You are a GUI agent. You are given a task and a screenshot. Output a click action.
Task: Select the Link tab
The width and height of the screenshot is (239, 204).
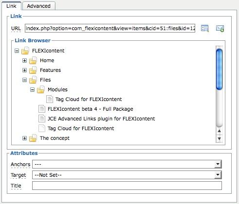[11, 6]
